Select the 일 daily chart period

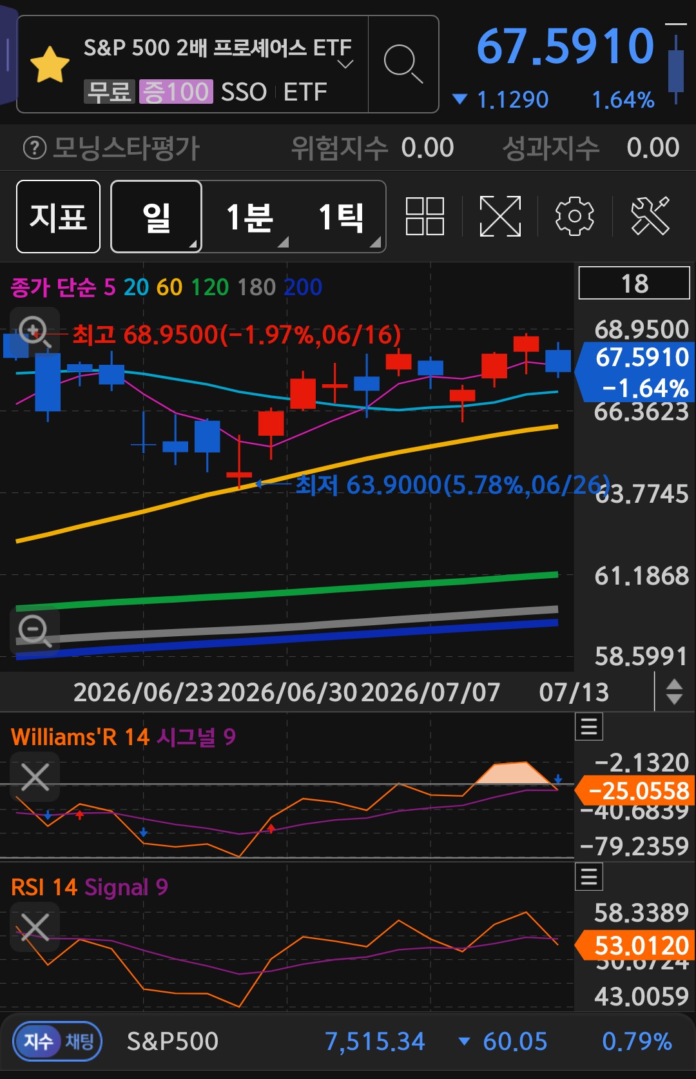(157, 217)
